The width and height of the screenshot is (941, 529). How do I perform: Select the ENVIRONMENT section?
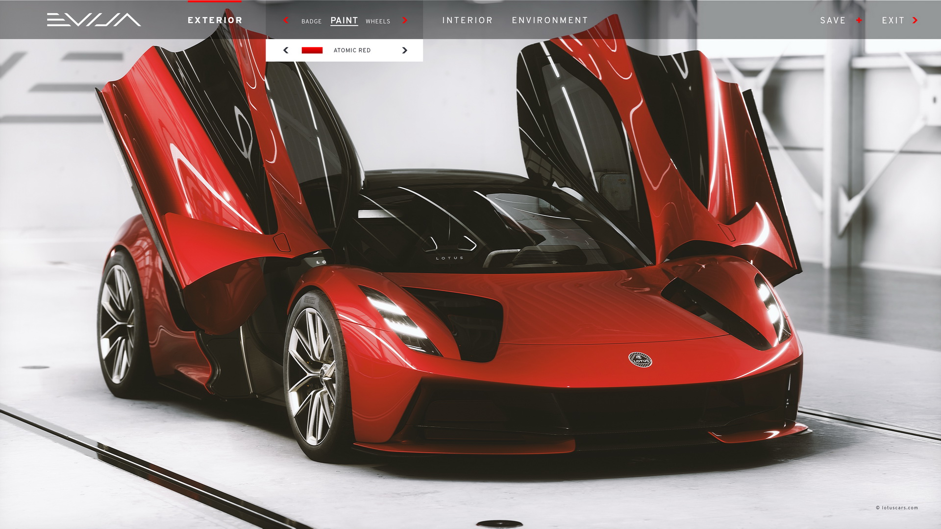point(549,20)
